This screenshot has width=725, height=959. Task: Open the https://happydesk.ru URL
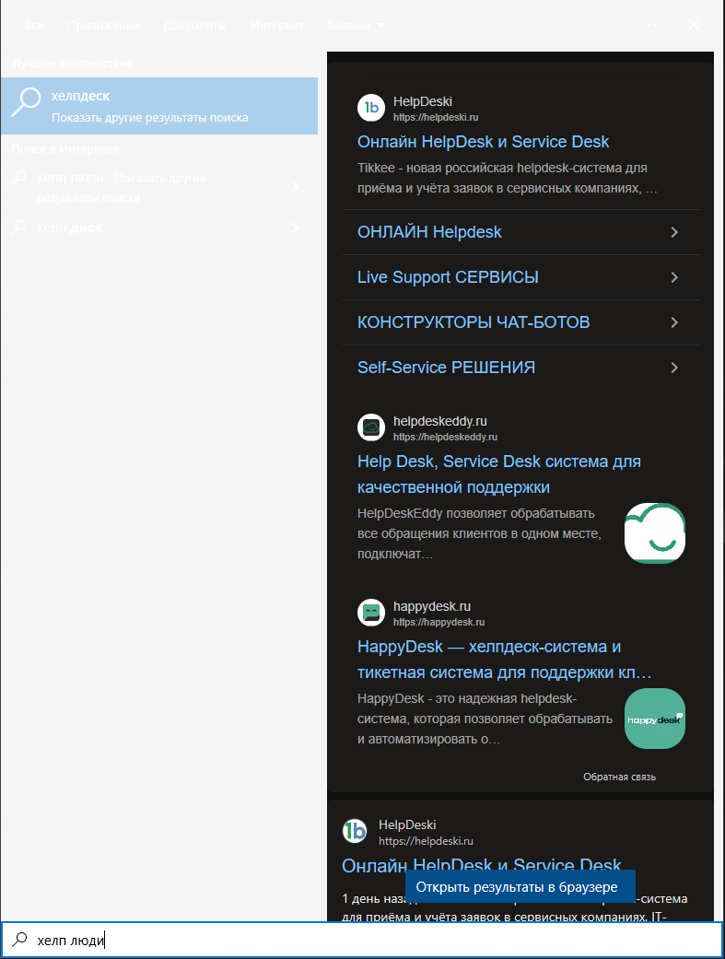[439, 623]
